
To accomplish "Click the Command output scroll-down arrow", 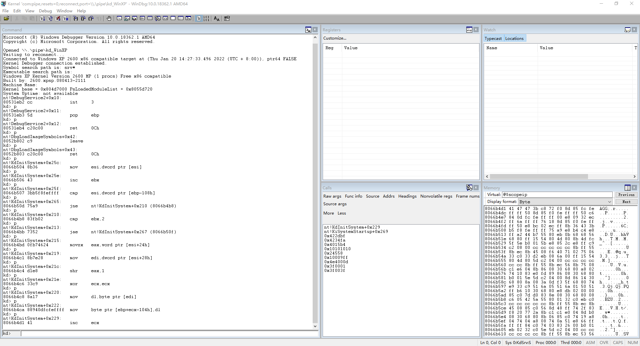I will click(x=315, y=326).
